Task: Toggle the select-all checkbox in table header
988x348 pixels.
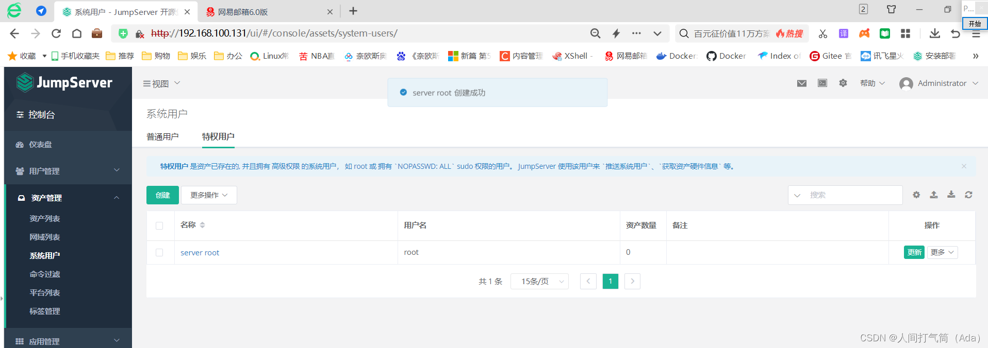Action: click(159, 225)
